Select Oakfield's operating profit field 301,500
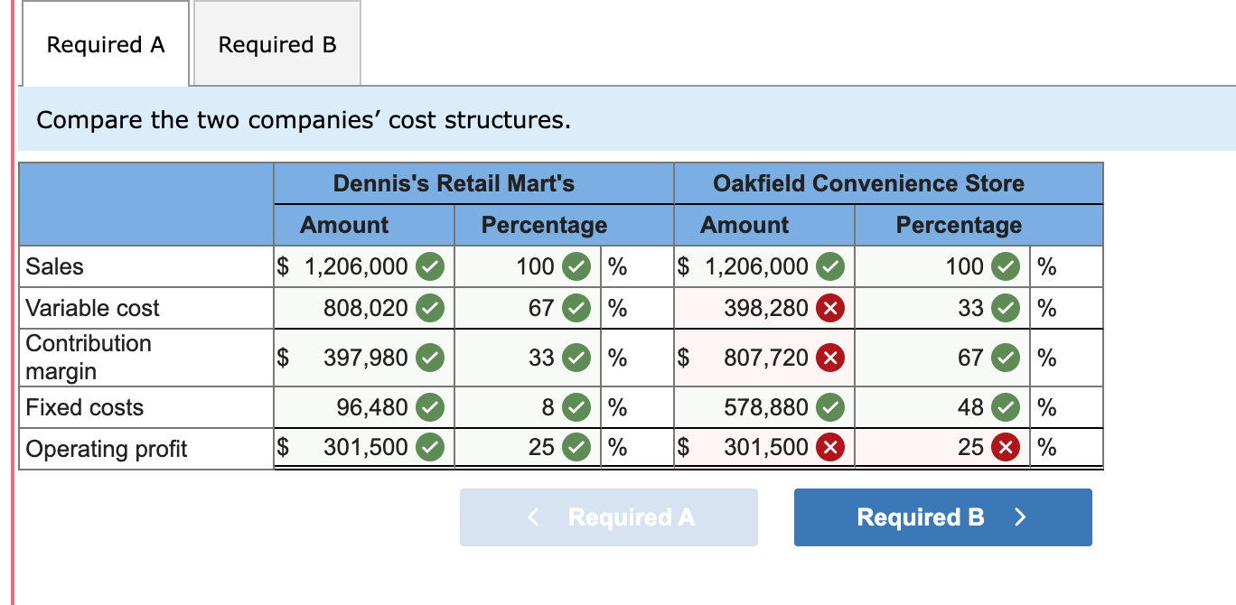Screen dimensions: 1236x605 click(763, 449)
